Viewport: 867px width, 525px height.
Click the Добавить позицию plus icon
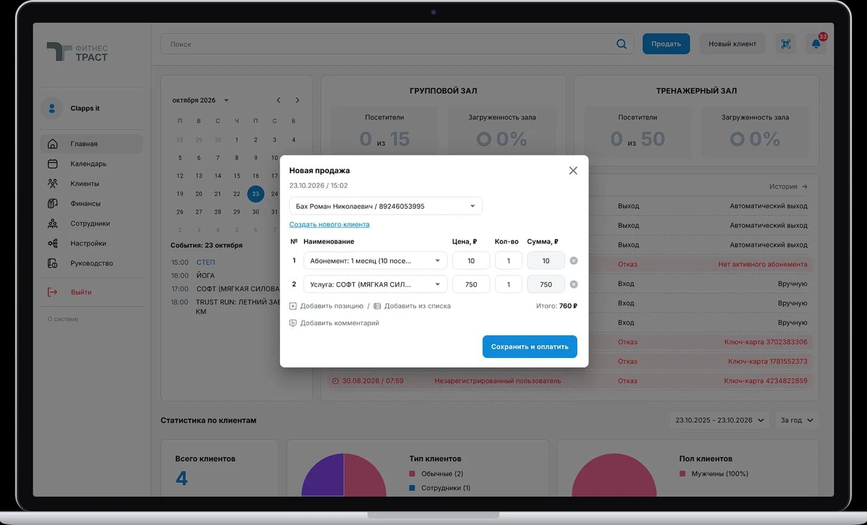point(293,306)
